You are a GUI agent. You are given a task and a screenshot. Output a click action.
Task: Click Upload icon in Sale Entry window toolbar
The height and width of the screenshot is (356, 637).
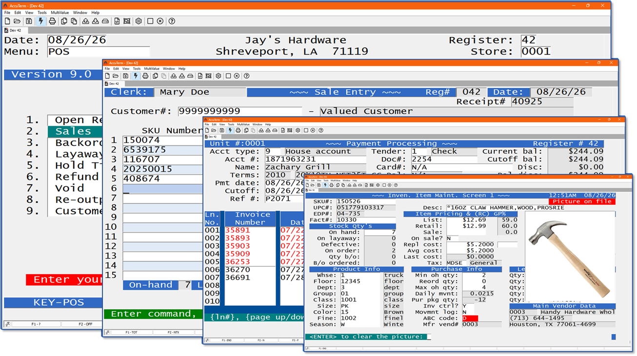tap(173, 76)
